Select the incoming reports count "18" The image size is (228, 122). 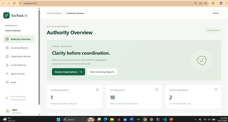pos(112,97)
